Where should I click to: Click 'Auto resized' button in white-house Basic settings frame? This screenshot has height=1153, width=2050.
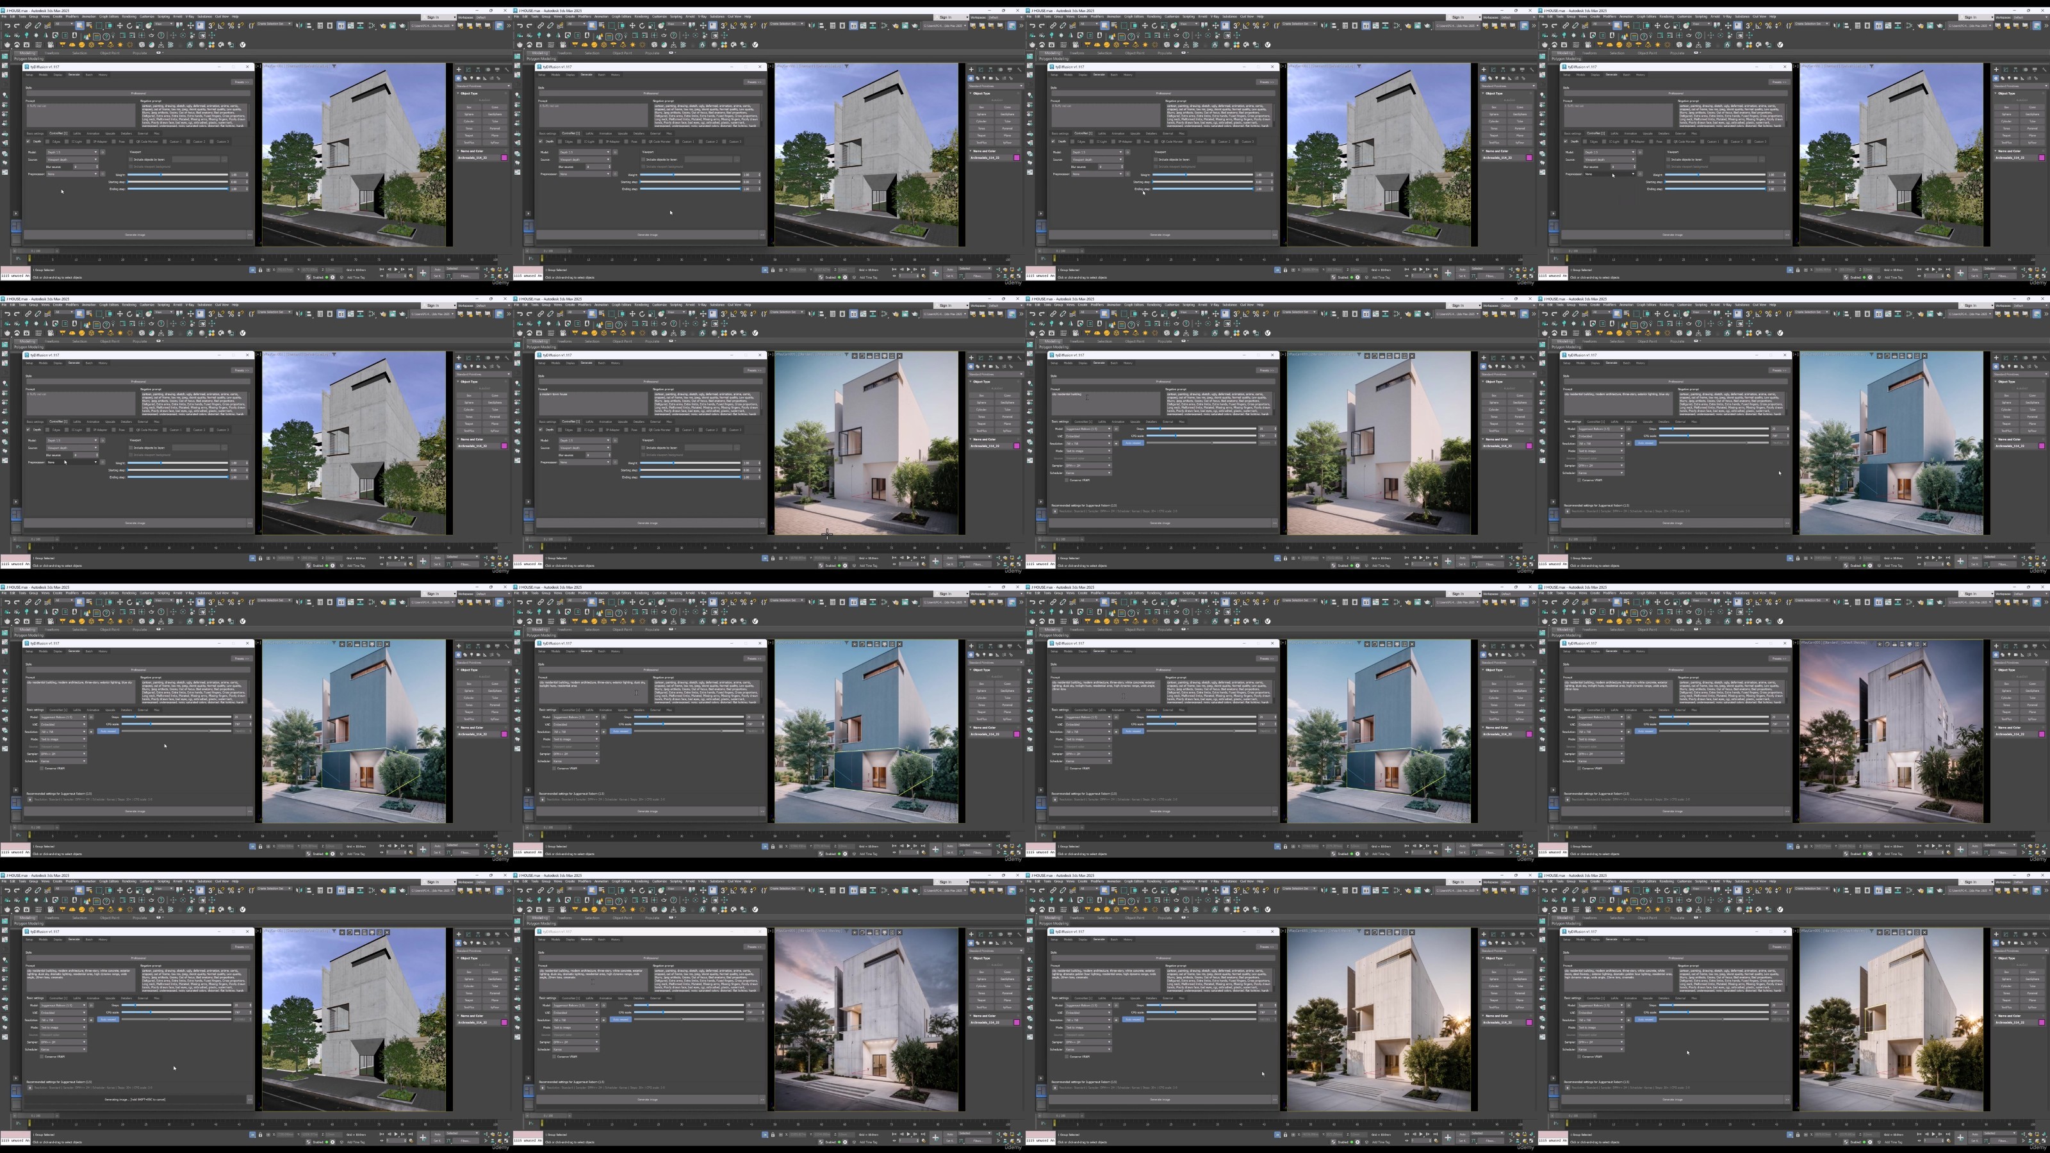click(1133, 443)
